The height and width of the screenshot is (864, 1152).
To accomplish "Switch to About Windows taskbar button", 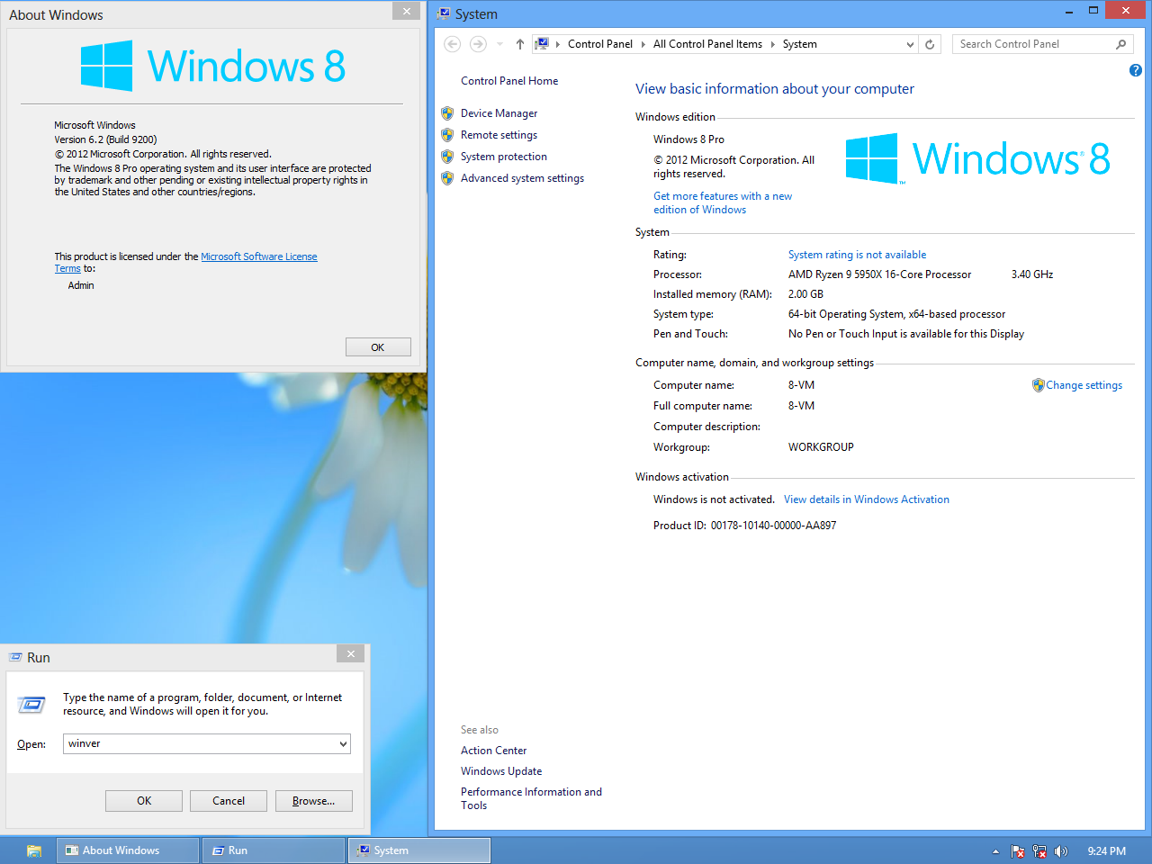I will [x=128, y=850].
